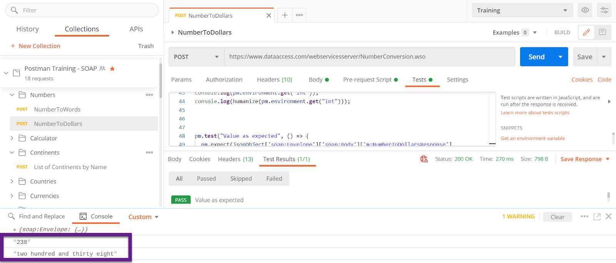Open the response Headers (13) tab
The image size is (616, 263).
pos(236,159)
